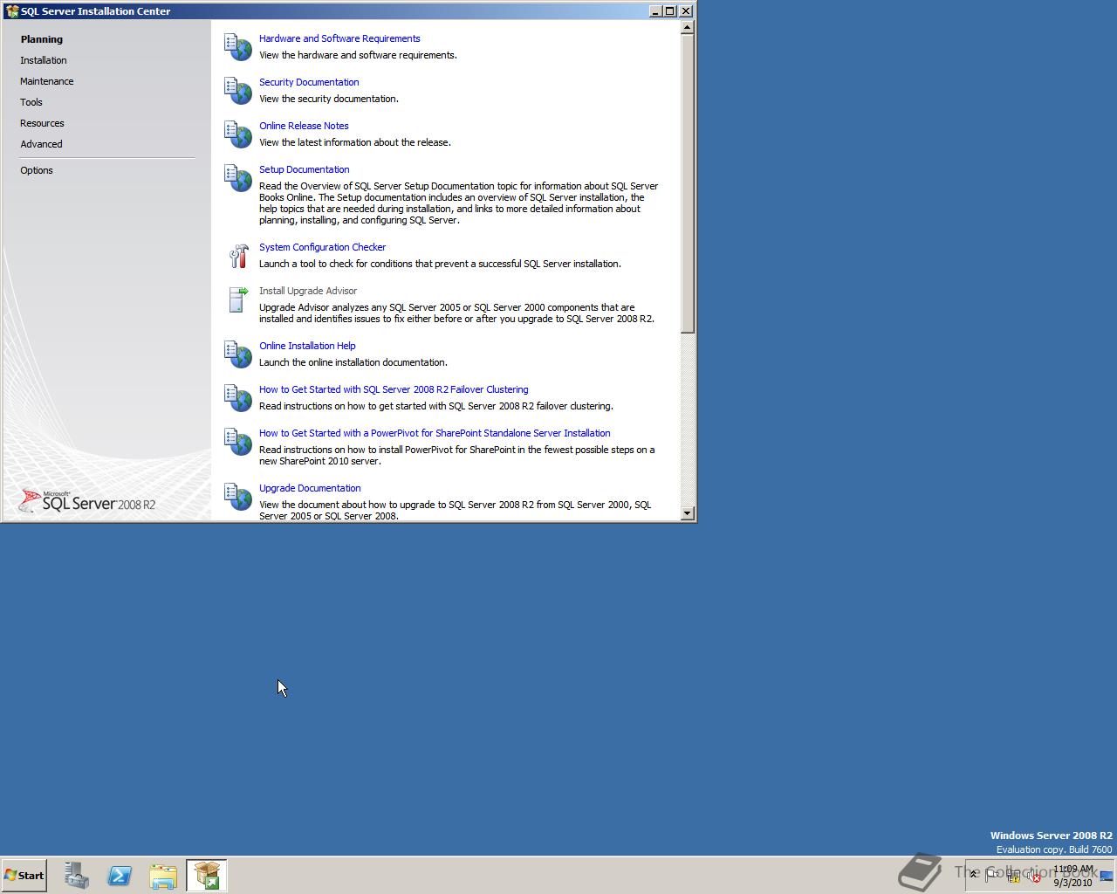Click the Failover Clustering globe icon
The height and width of the screenshot is (894, 1117).
pos(238,398)
